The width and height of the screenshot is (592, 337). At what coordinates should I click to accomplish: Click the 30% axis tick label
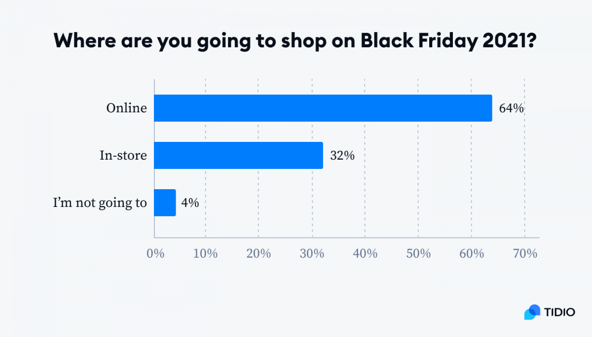click(x=312, y=254)
